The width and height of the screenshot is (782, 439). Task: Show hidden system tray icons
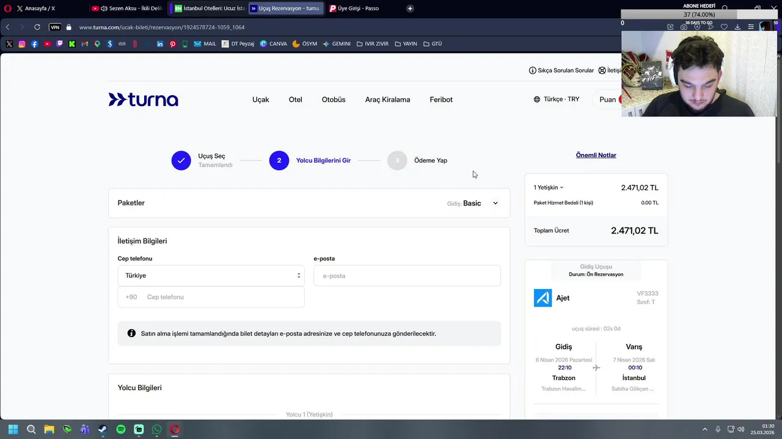point(704,429)
